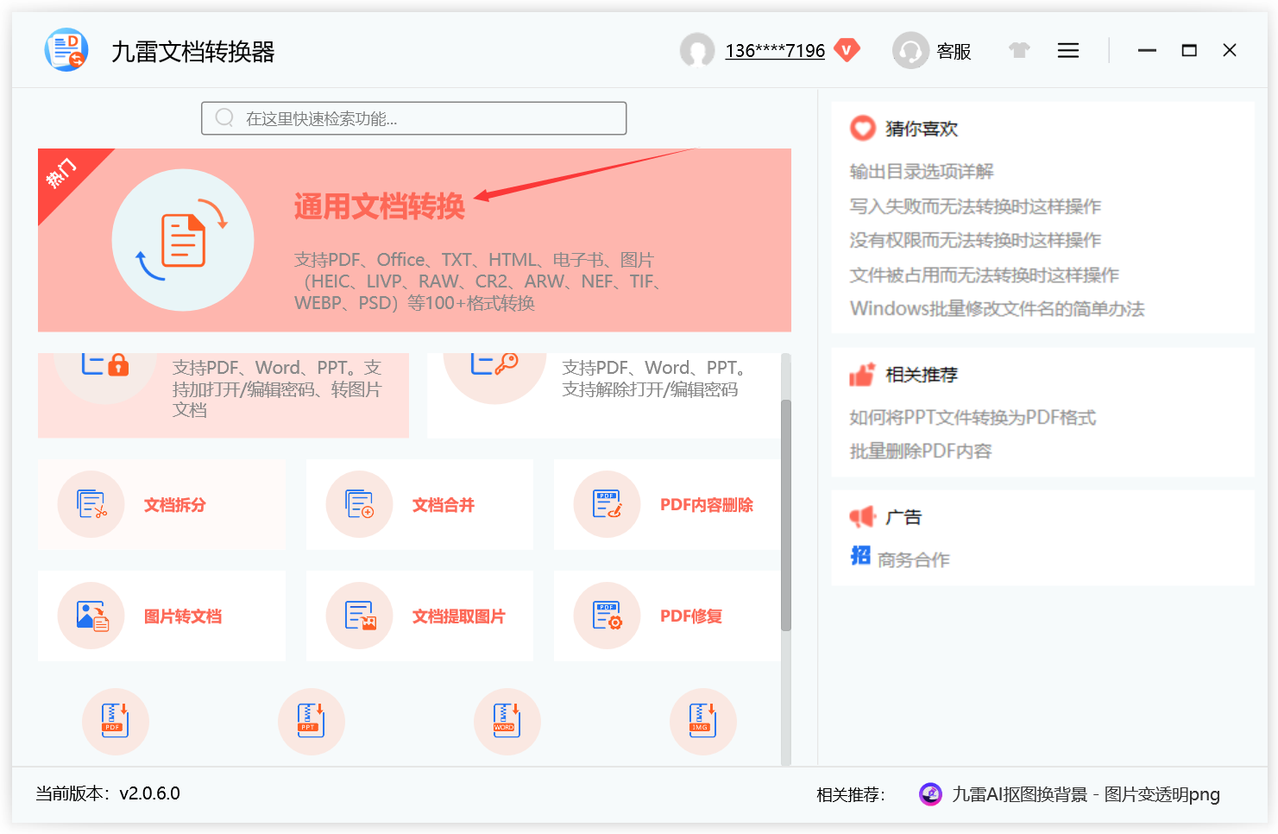The width and height of the screenshot is (1278, 834).
Task: Open the user avatar icon beside the phone number
Action: coord(697,50)
